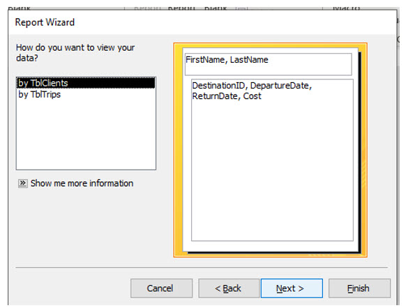Click the DestinationID detail section preview
This screenshot has height=308, width=406.
272,160
